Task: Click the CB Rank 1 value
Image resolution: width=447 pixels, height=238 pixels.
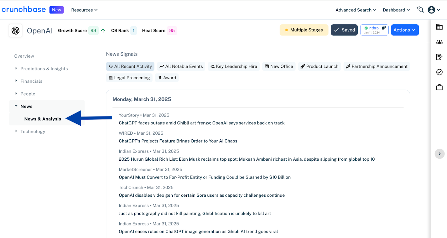Action: point(134,30)
